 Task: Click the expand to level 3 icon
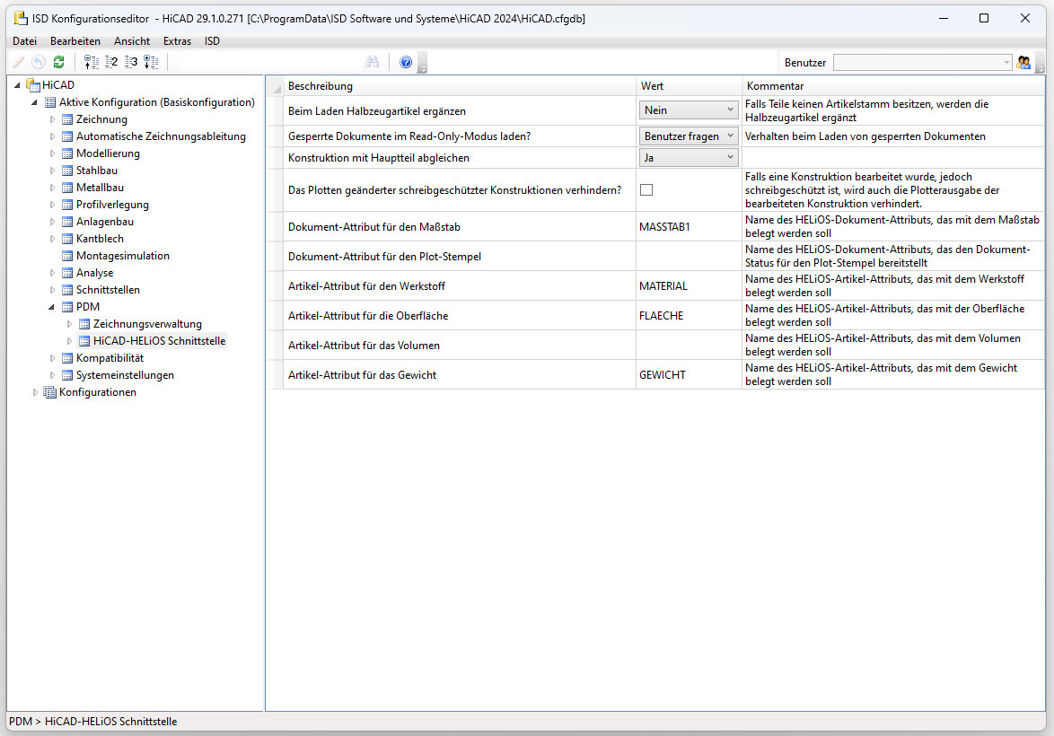[131, 62]
